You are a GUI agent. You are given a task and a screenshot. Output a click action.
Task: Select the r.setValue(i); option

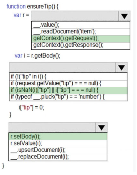[x=58, y=144]
